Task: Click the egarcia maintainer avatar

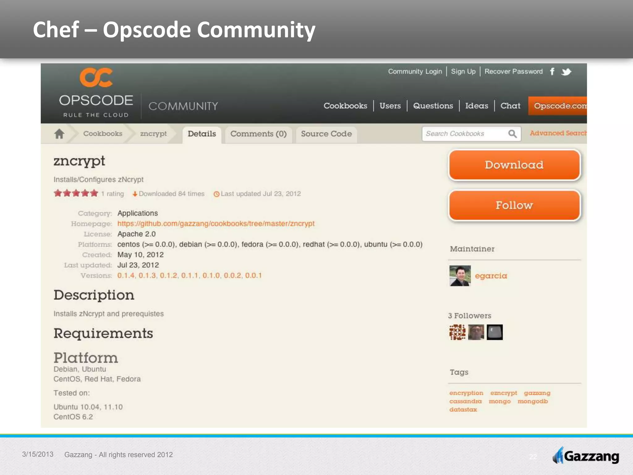Action: (460, 276)
